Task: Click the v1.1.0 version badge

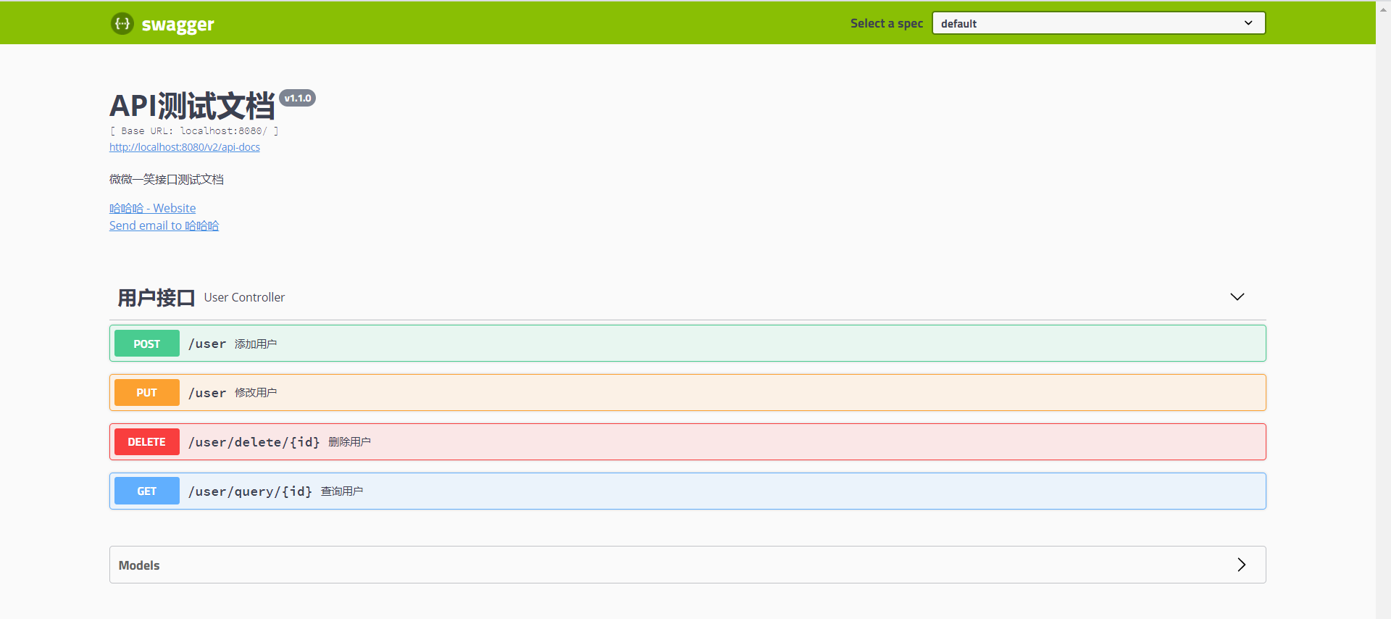Action: 298,98
